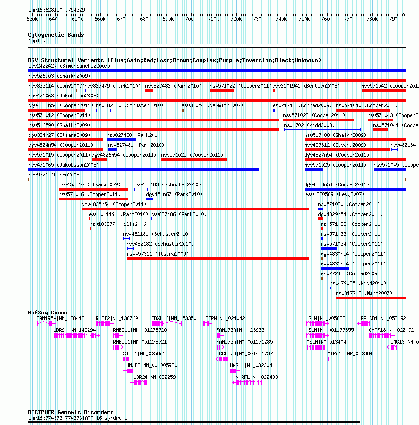Click esv1011191 (Pang2010) label

click(x=119, y=215)
